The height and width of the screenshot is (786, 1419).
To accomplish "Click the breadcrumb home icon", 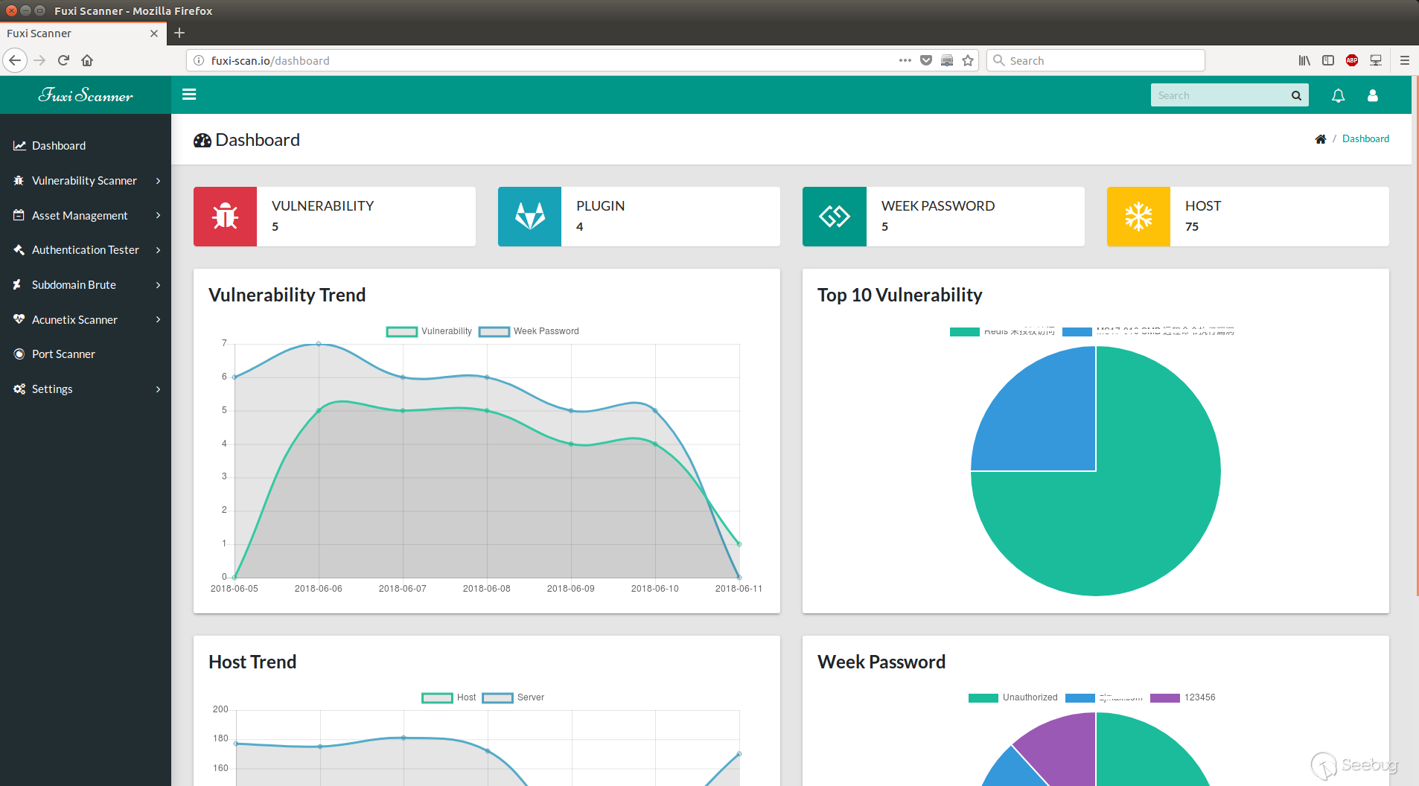I will (x=1320, y=139).
